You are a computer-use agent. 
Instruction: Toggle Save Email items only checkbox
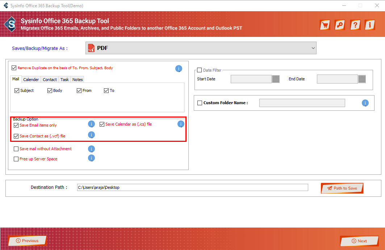pyautogui.click(x=16, y=126)
